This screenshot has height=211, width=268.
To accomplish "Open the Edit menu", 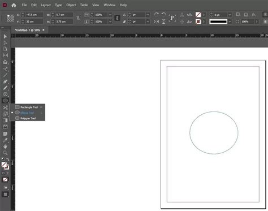I will [x=34, y=5].
